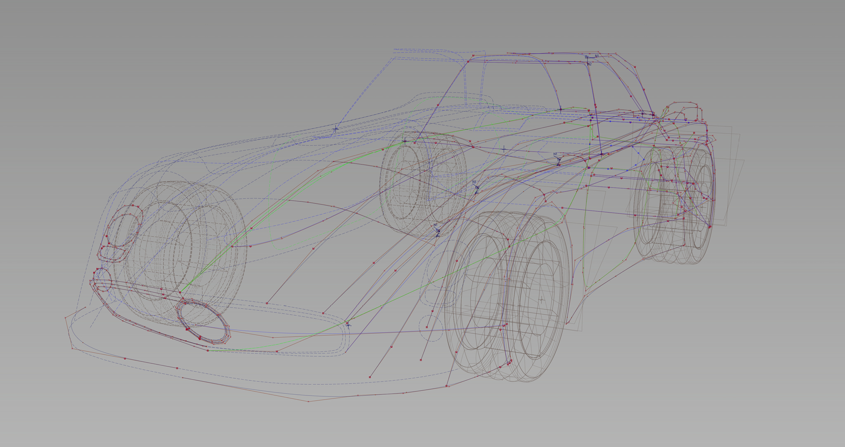Select the oval fog light curve on bumper
Screen dimensions: 845x447
(203, 322)
